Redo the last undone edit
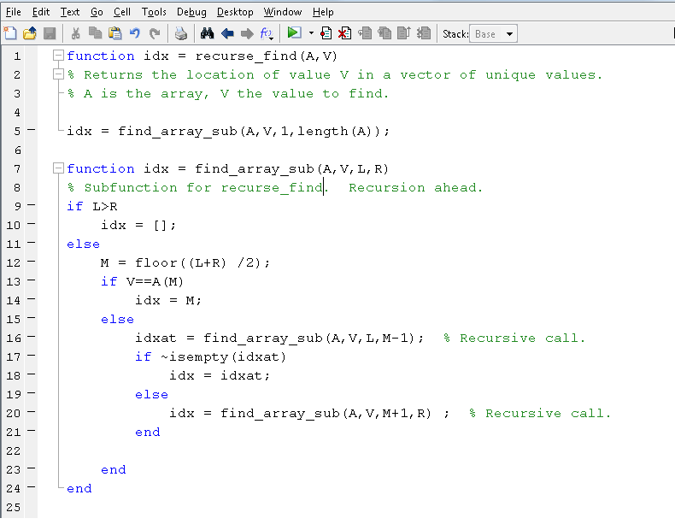The image size is (675, 530). point(155,33)
